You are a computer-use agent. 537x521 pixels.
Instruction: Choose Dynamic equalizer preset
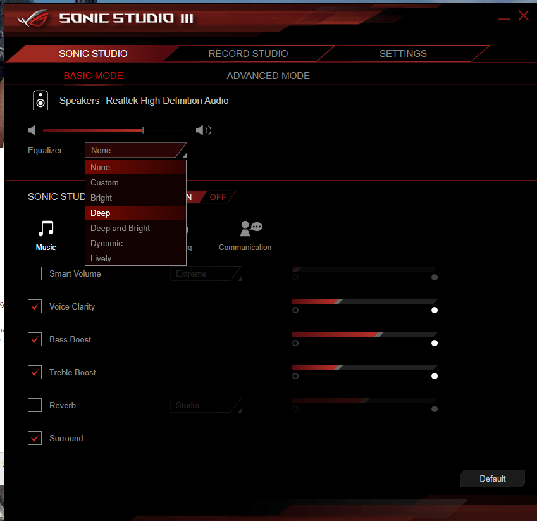pos(135,243)
